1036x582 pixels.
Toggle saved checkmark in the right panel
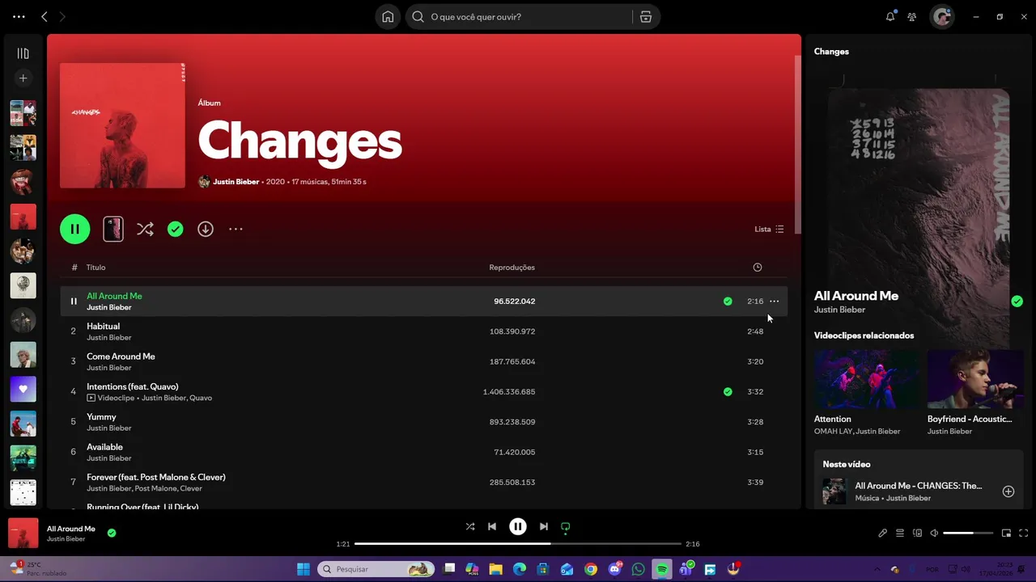(x=1017, y=302)
